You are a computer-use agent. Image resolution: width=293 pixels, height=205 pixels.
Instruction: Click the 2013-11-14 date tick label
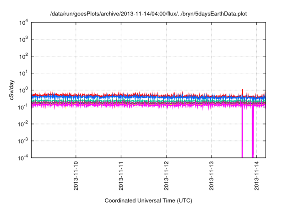pyautogui.click(x=256, y=176)
